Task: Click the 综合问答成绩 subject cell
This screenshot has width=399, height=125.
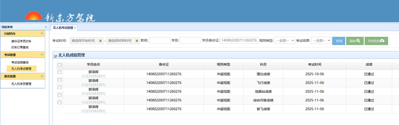Action: [263, 100]
